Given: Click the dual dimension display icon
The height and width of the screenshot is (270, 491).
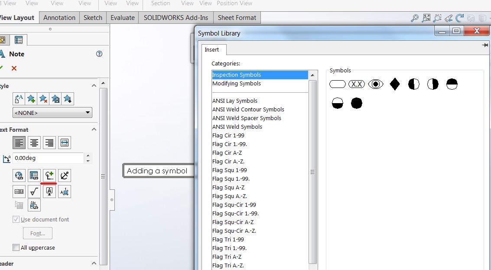Looking at the screenshot, I should pyautogui.click(x=19, y=191).
